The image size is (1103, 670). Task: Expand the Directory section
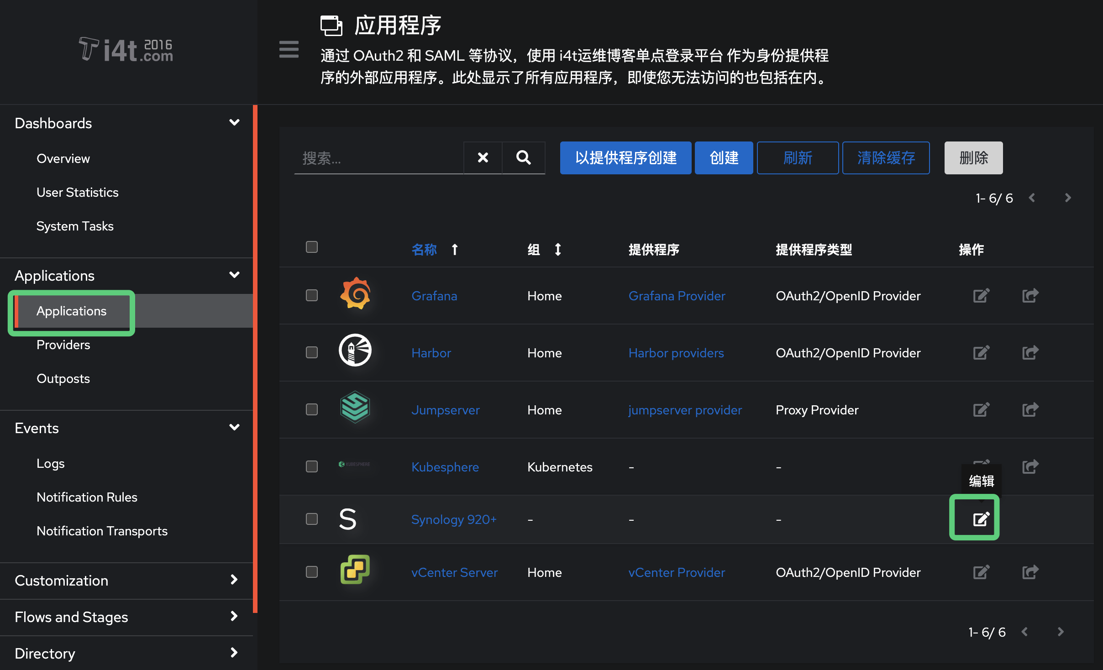click(x=234, y=653)
